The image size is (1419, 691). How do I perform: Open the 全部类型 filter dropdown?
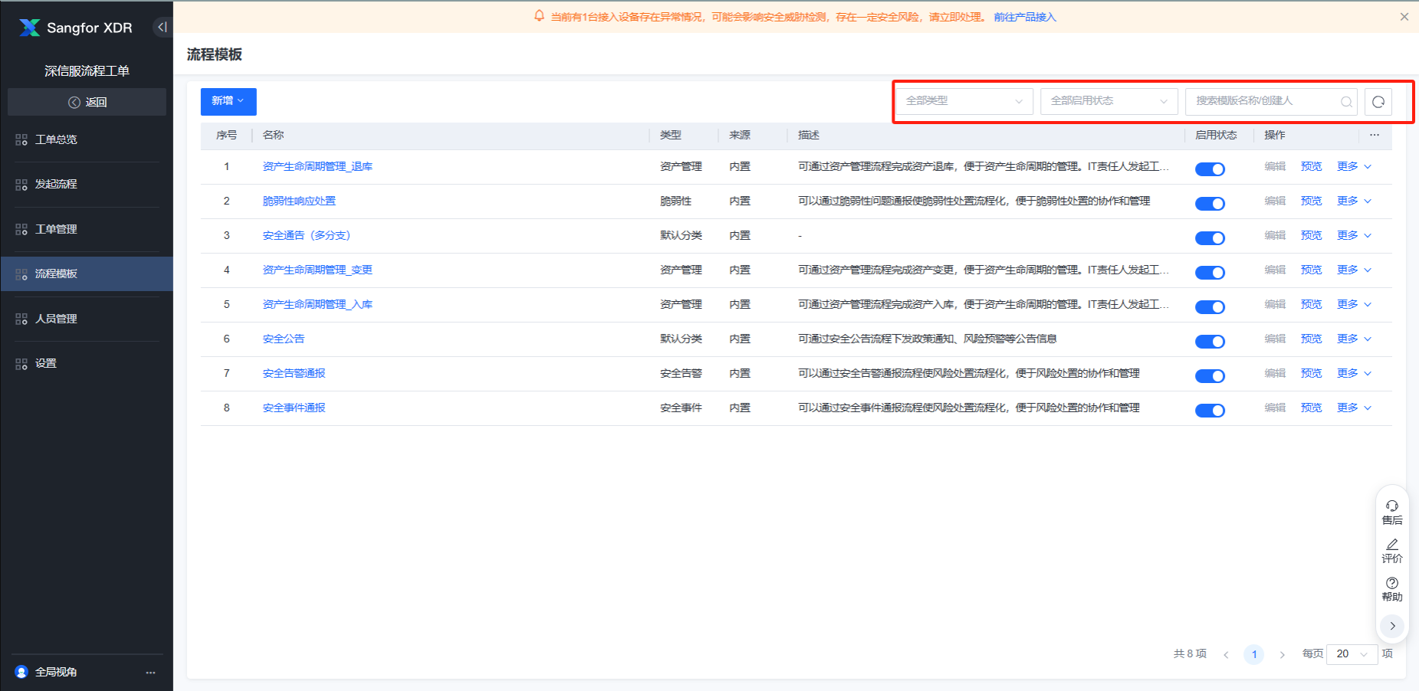coord(964,101)
